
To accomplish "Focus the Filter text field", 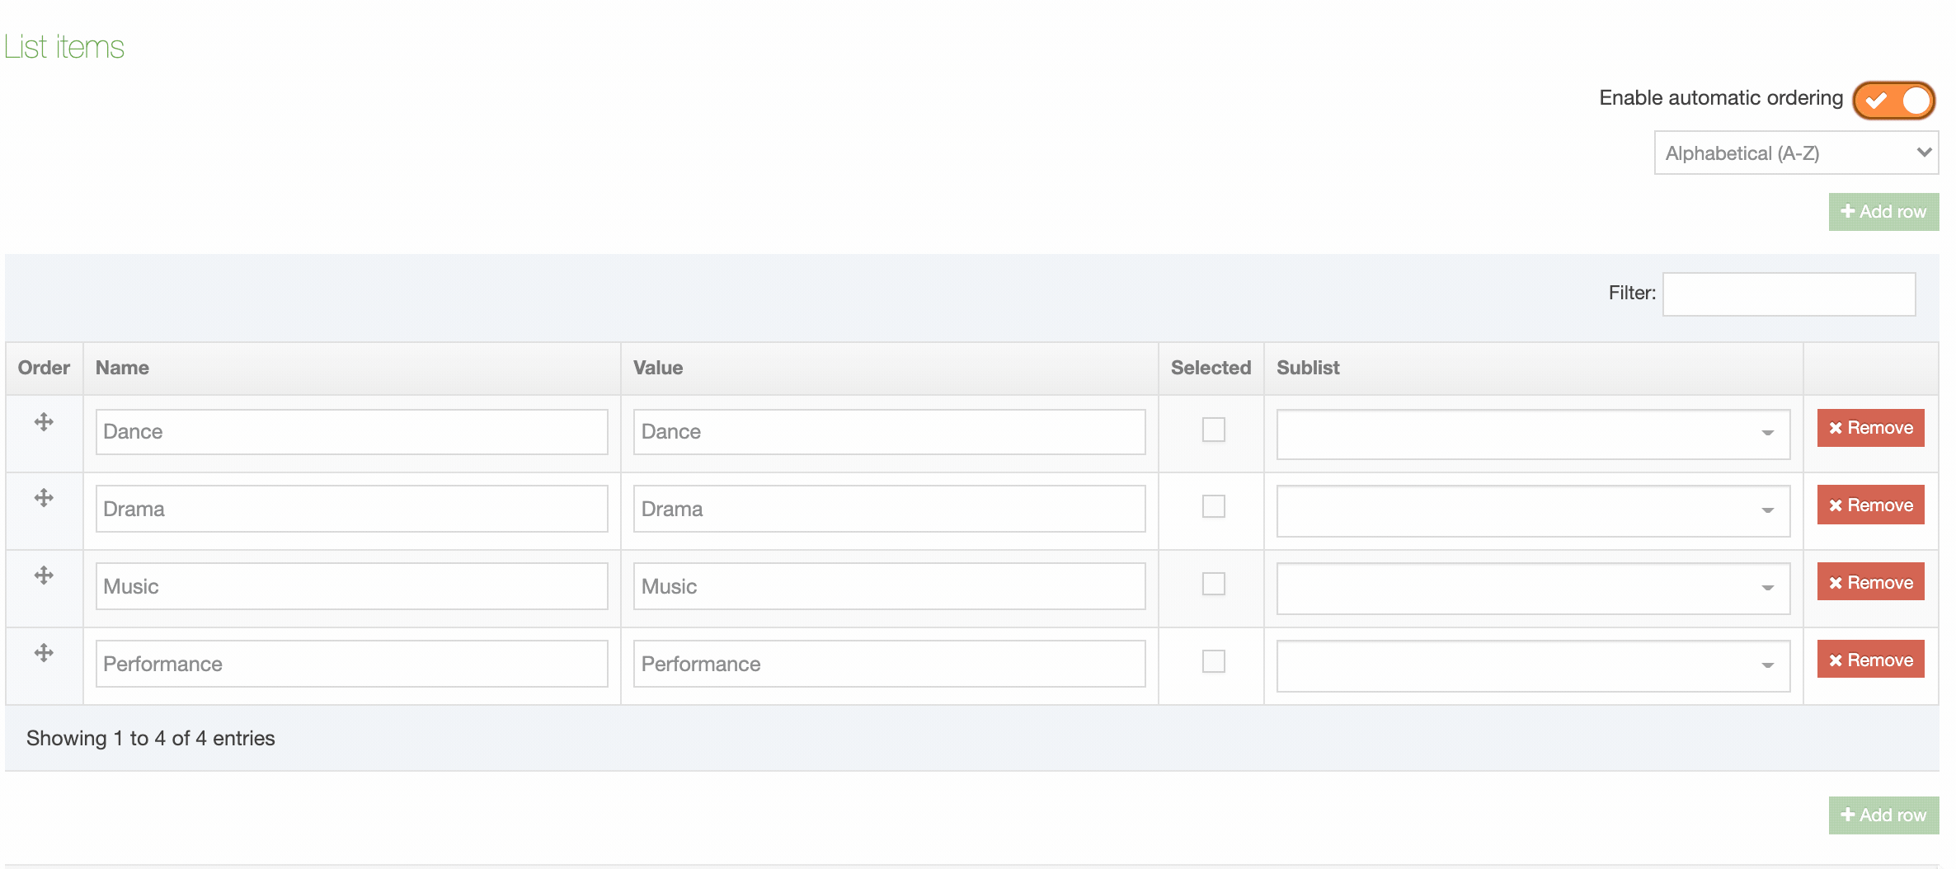I will (x=1788, y=294).
